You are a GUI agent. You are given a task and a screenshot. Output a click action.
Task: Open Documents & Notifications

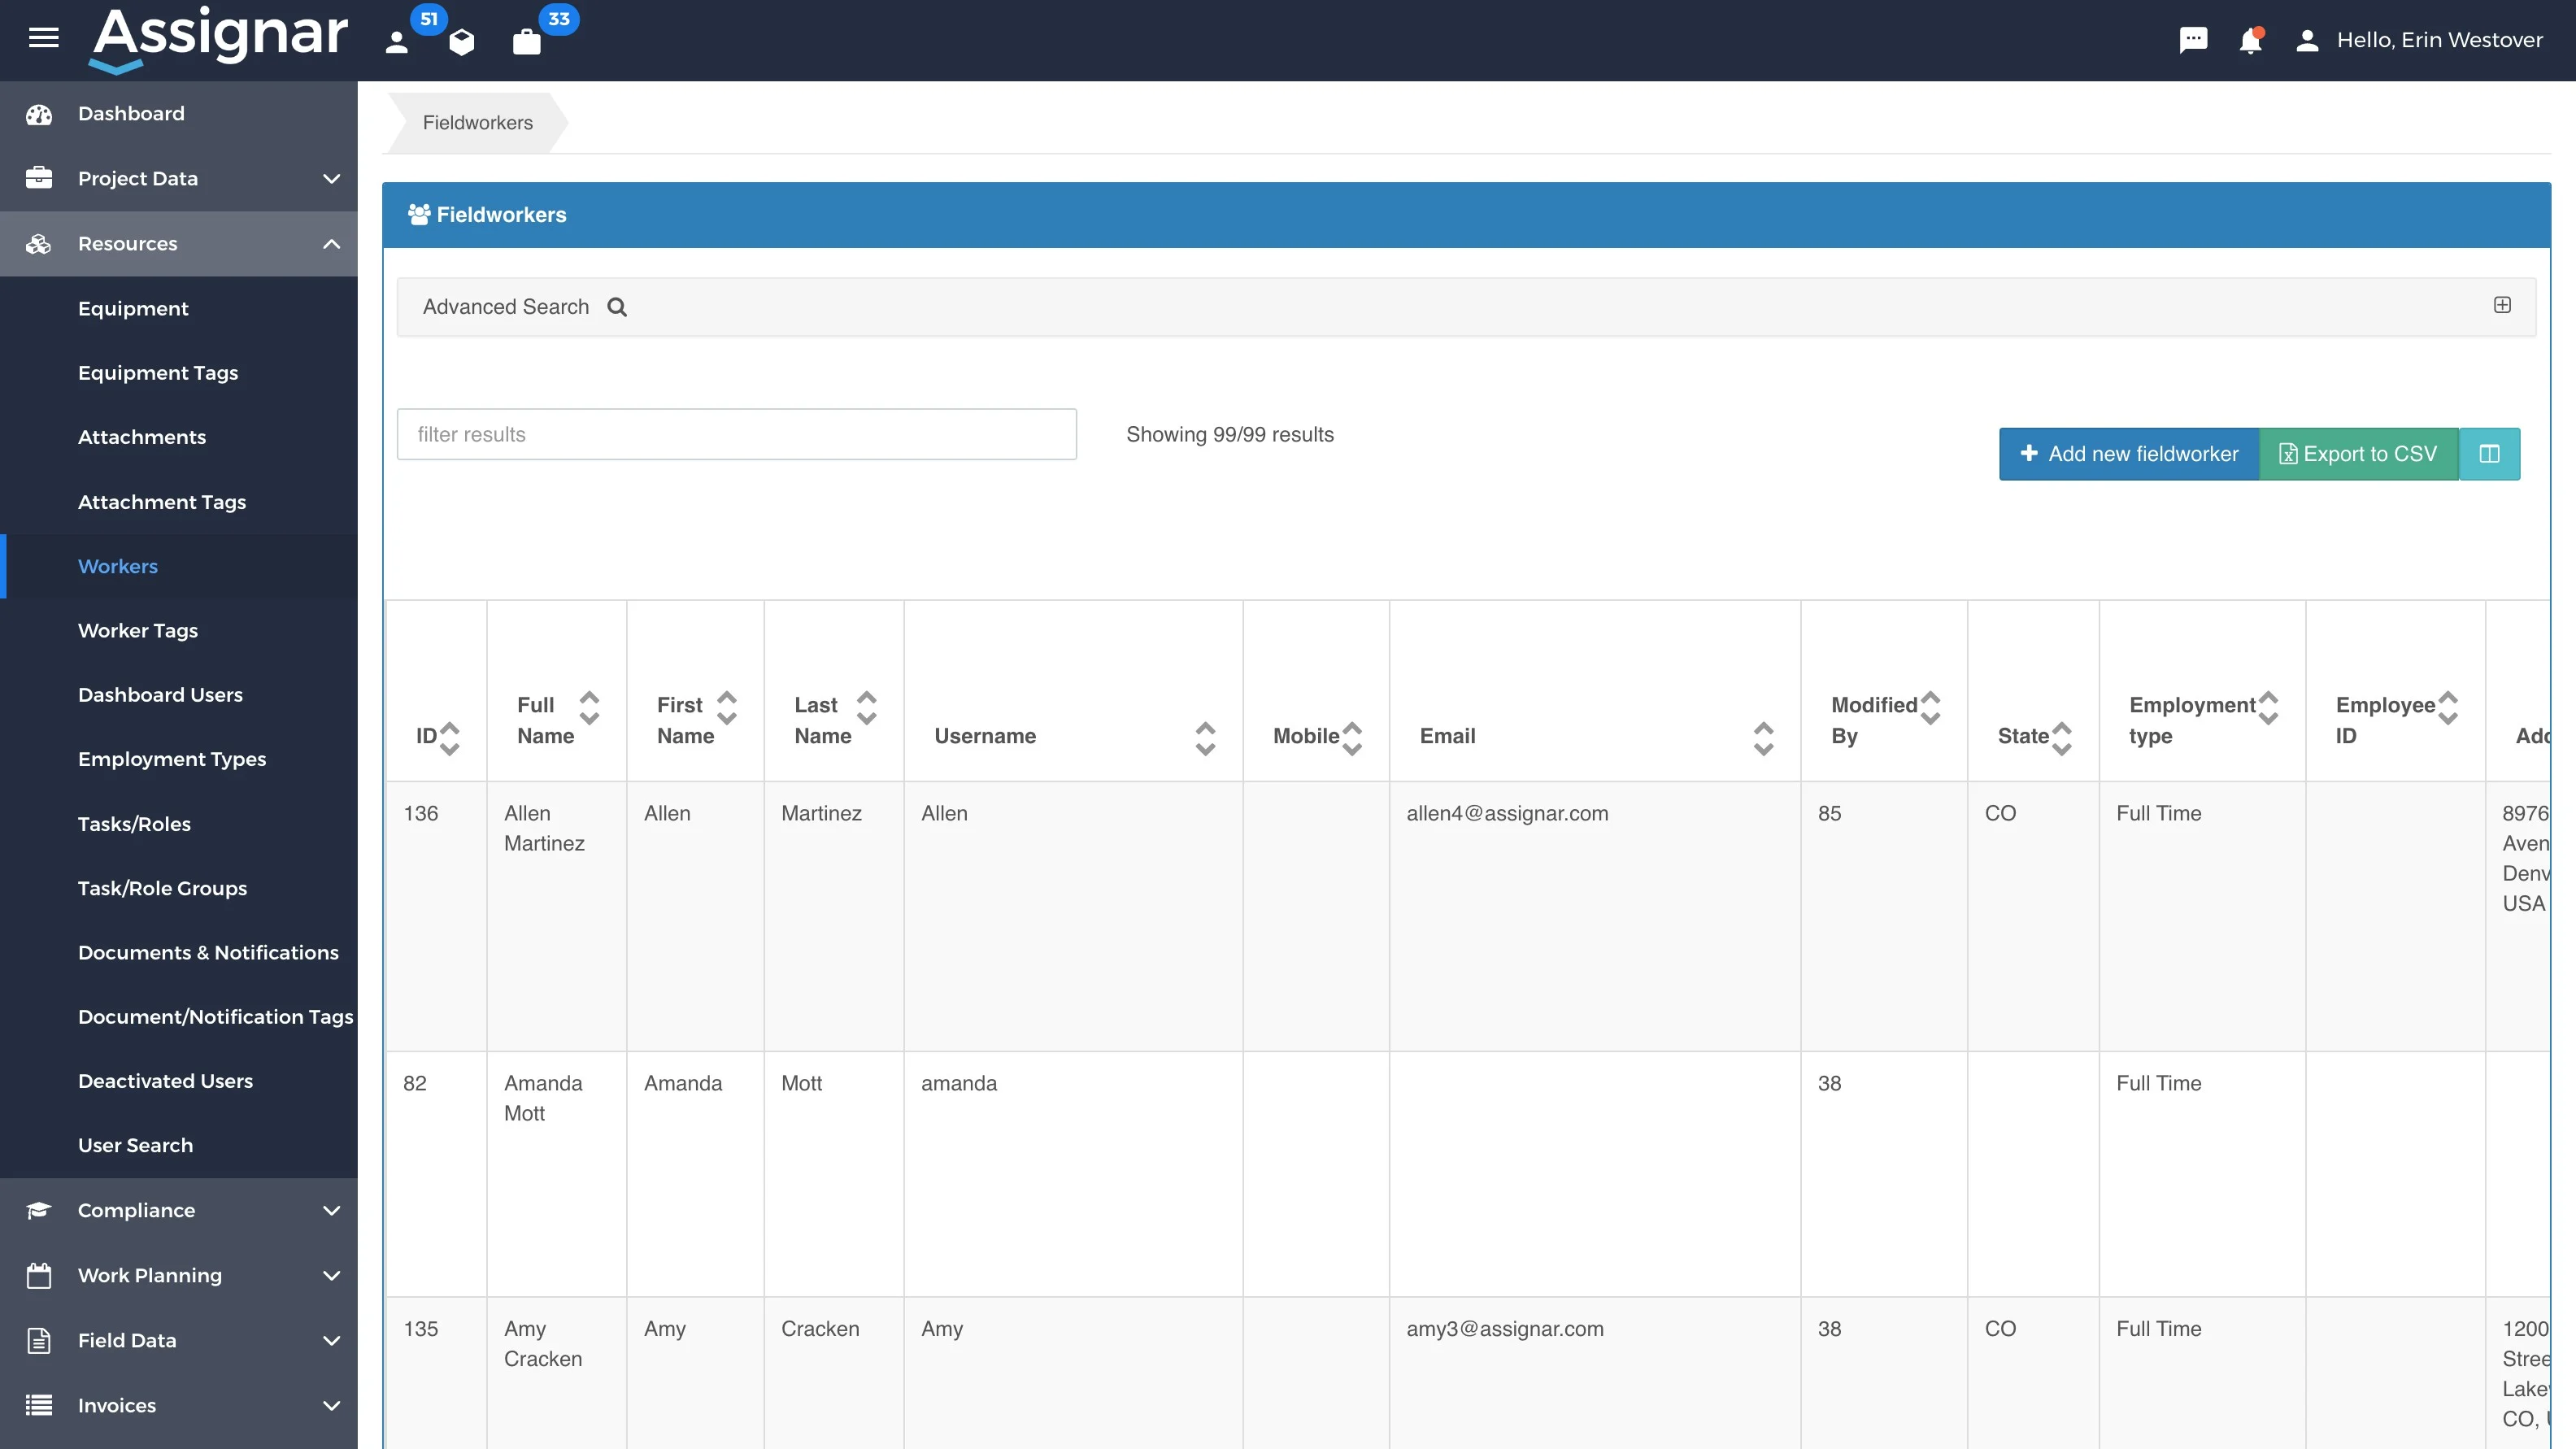179,952
